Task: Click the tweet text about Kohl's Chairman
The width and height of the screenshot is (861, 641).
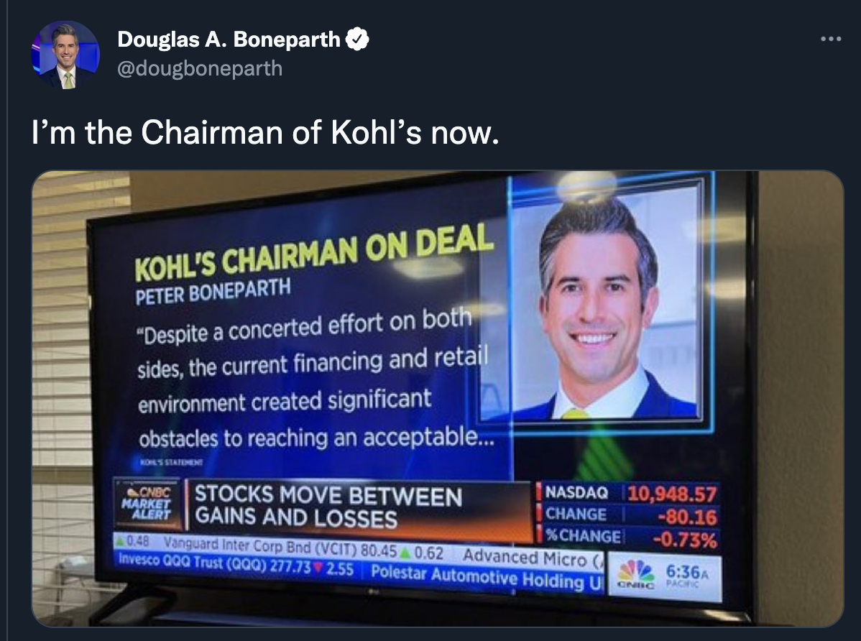Action: pos(266,133)
